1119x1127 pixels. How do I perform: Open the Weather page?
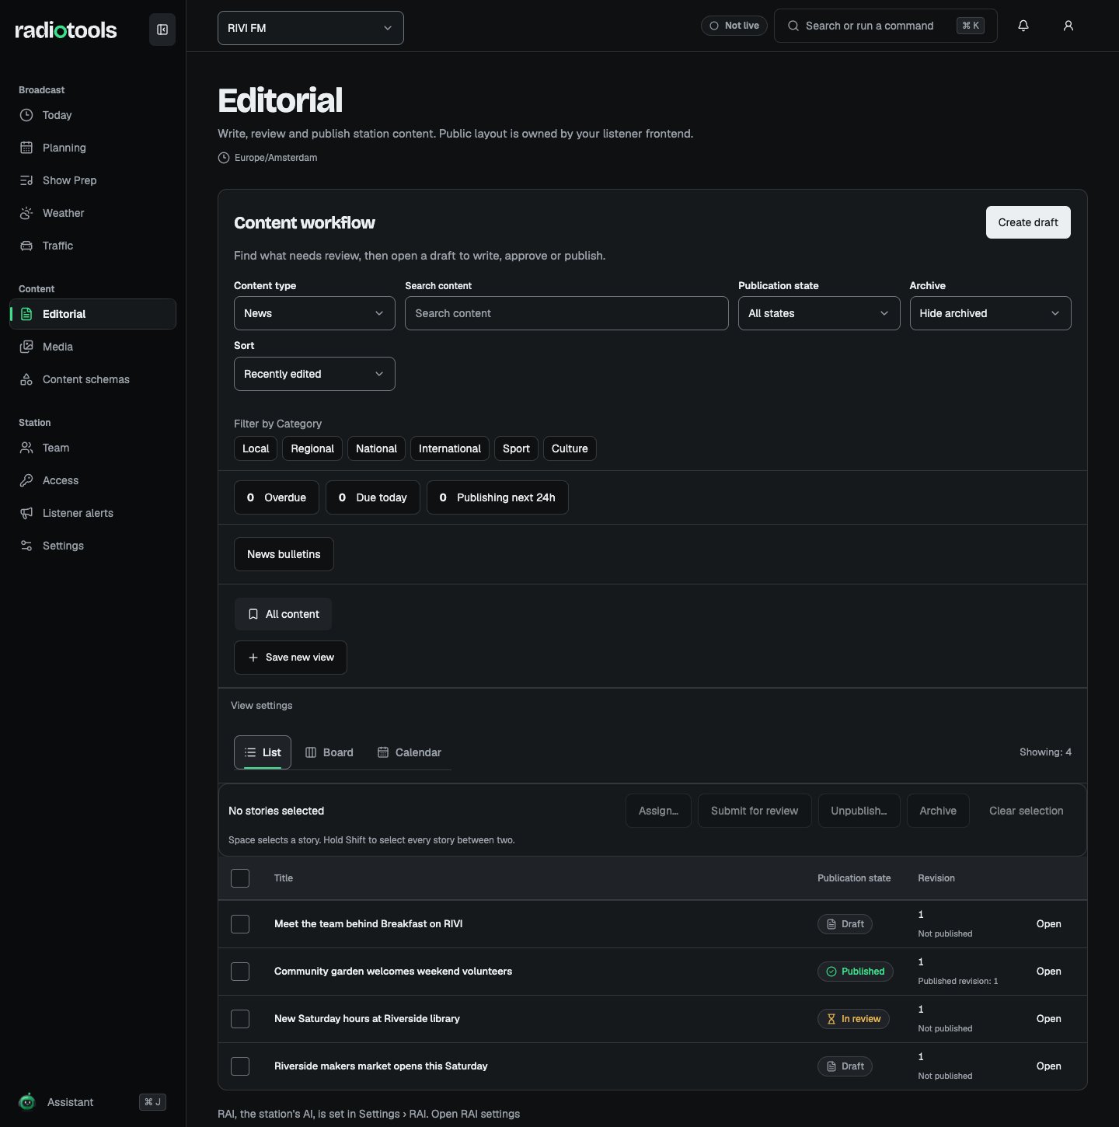click(93, 213)
